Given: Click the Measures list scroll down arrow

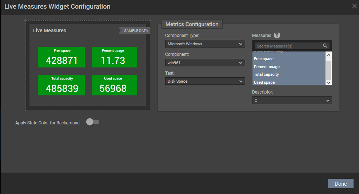Looking at the screenshot, I should 328,83.
